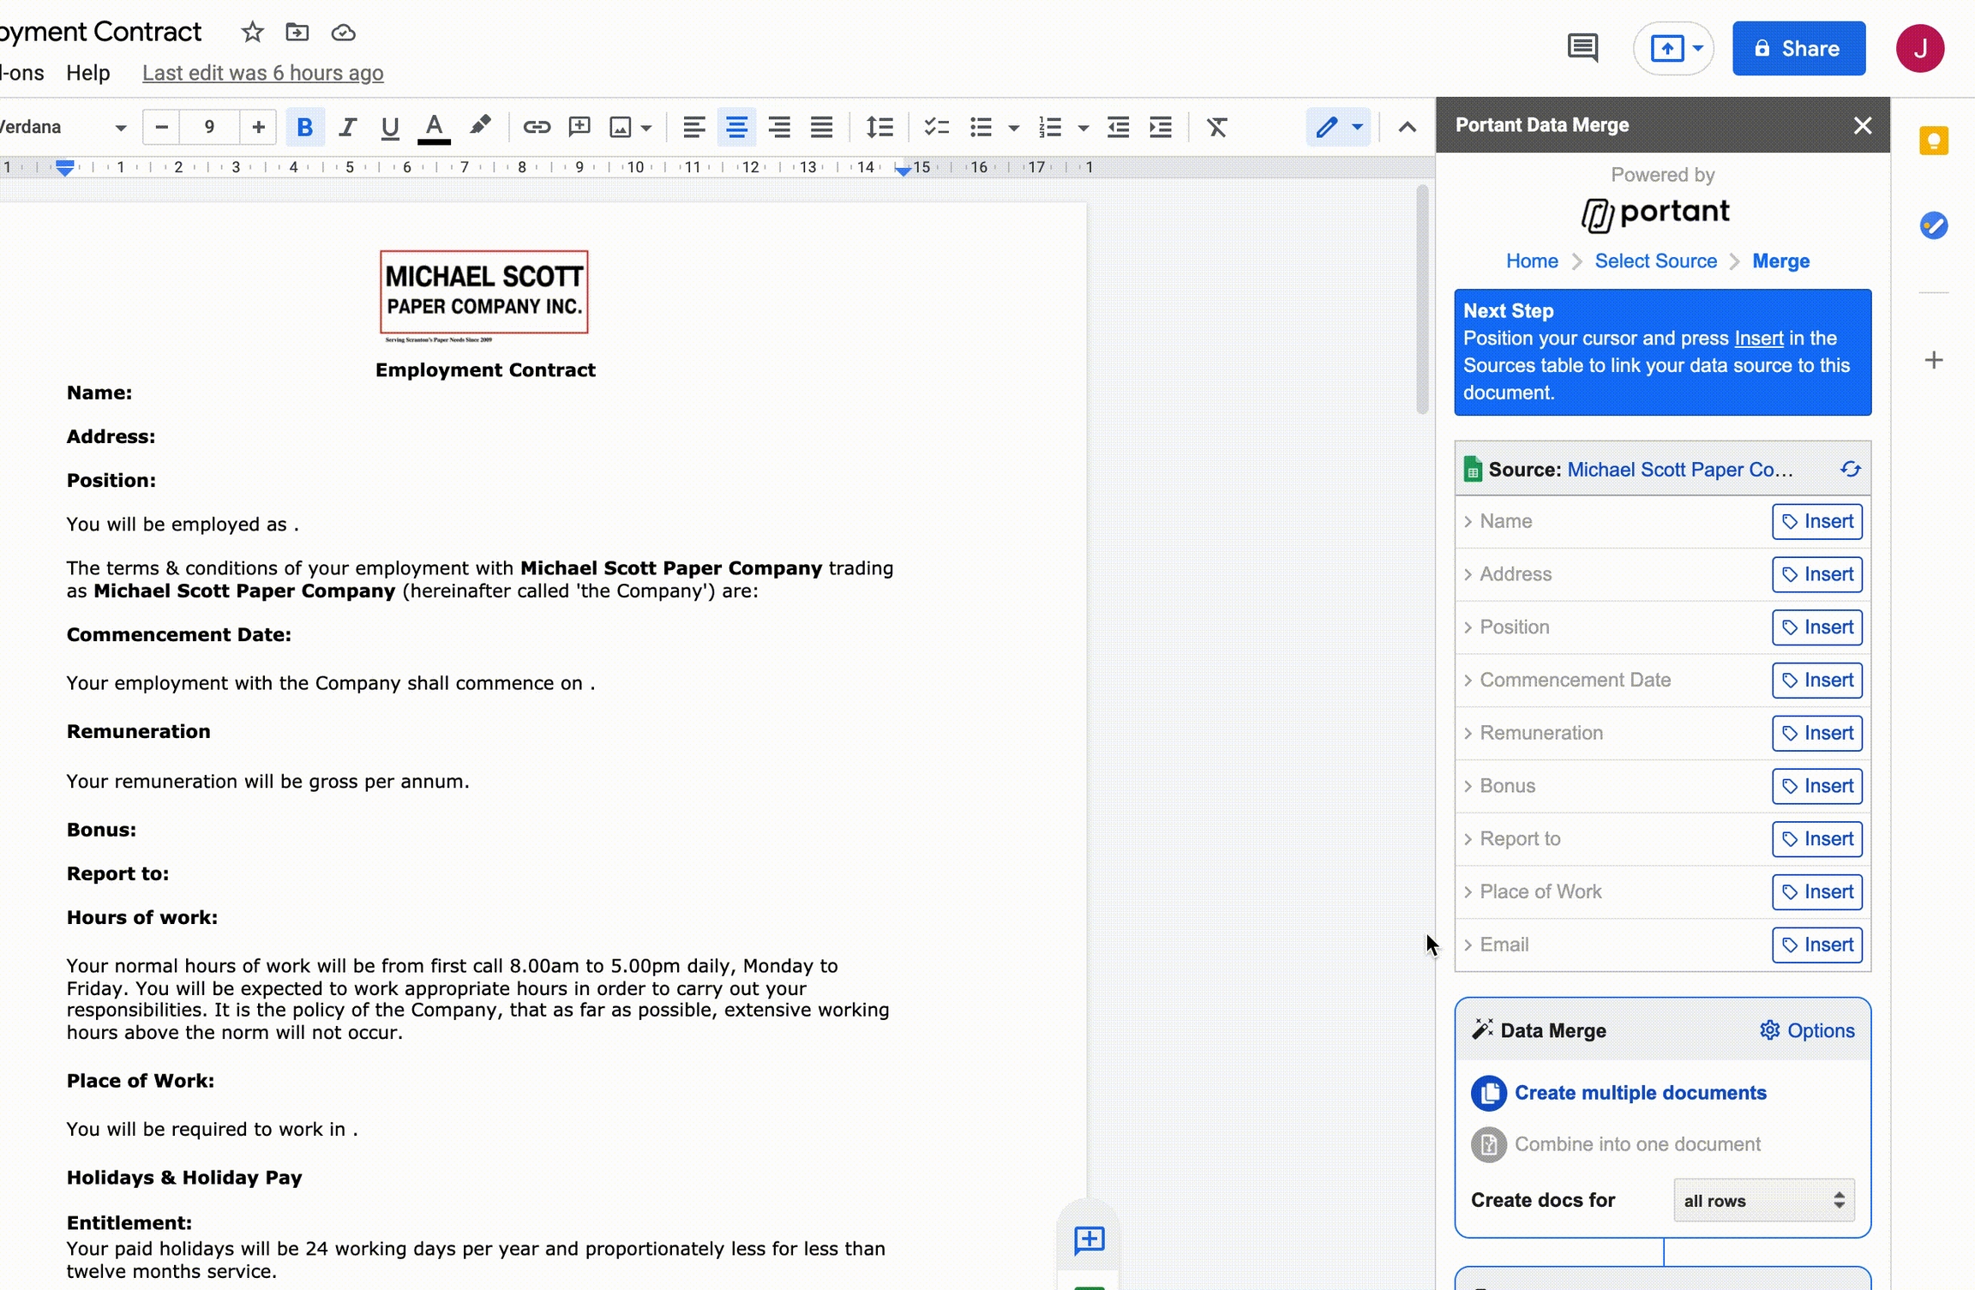Open the Help menu

point(88,73)
